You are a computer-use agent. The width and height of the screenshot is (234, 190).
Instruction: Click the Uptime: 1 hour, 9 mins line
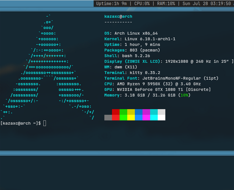coord(132,45)
